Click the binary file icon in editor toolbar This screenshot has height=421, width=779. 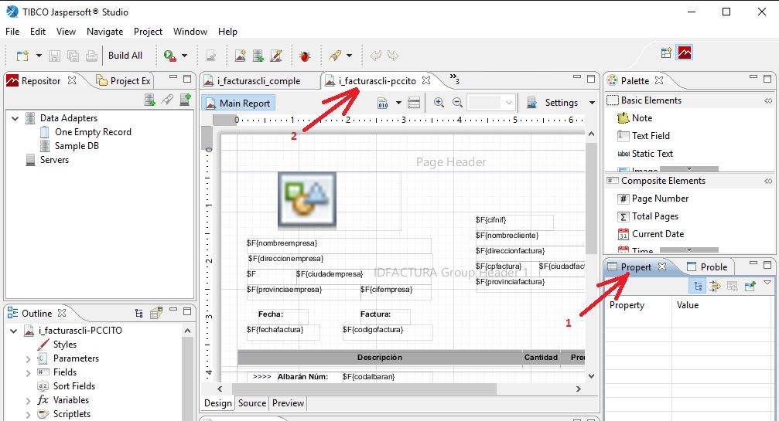383,104
